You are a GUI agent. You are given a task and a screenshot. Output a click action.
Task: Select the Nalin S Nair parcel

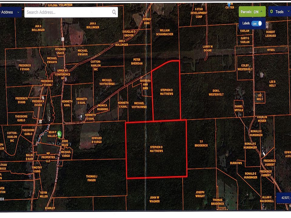pos(29,157)
